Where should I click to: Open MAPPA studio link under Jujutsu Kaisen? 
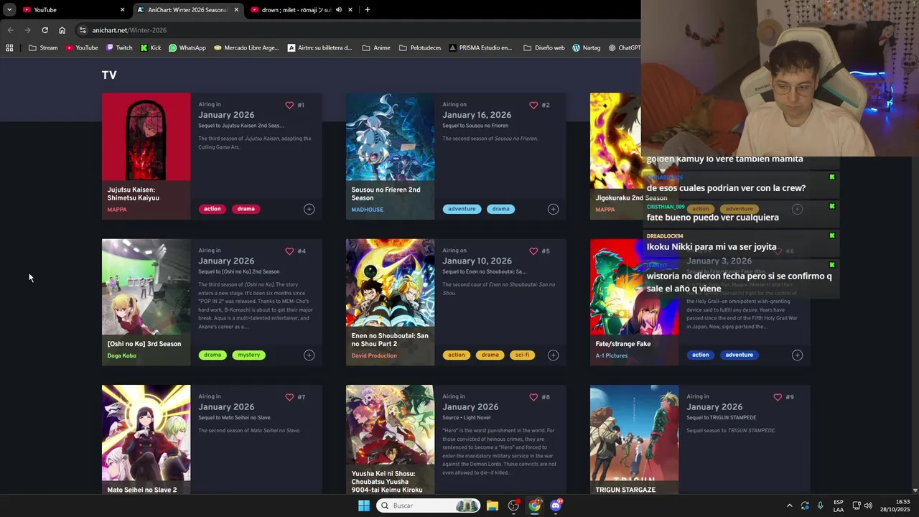click(x=117, y=210)
